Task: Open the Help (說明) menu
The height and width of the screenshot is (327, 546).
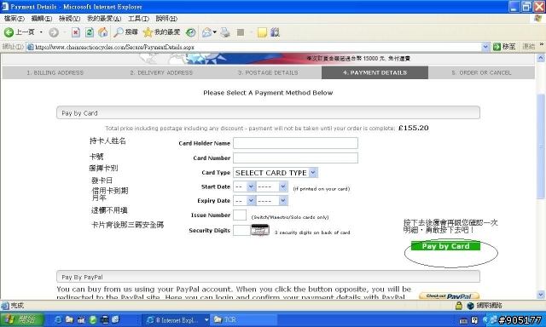Action: tap(166, 19)
